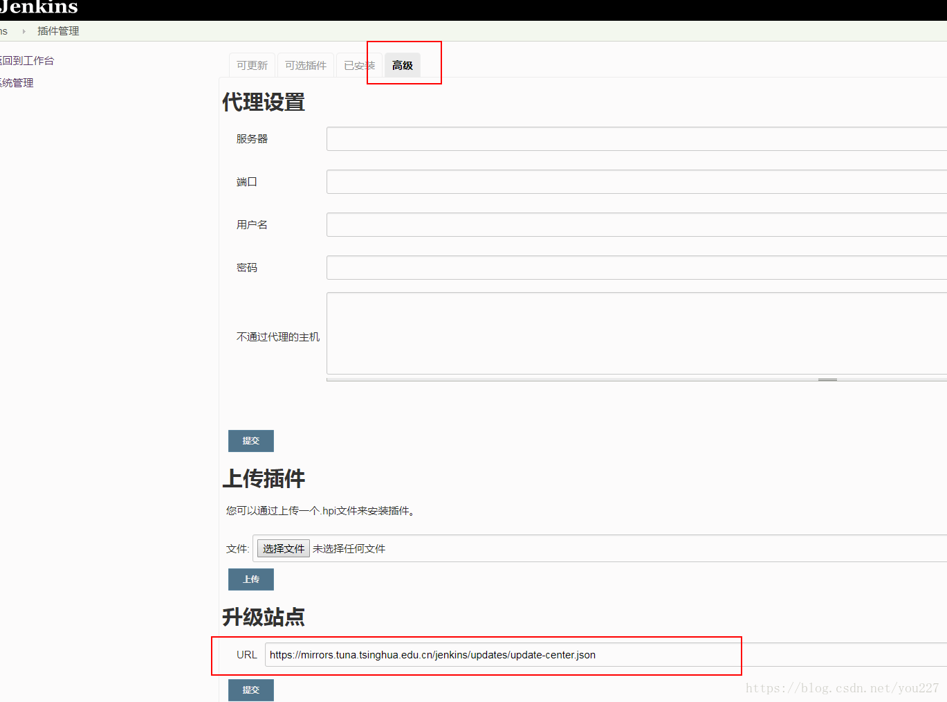947x702 pixels.
Task: Focus the 用户名 input field
Action: (636, 225)
